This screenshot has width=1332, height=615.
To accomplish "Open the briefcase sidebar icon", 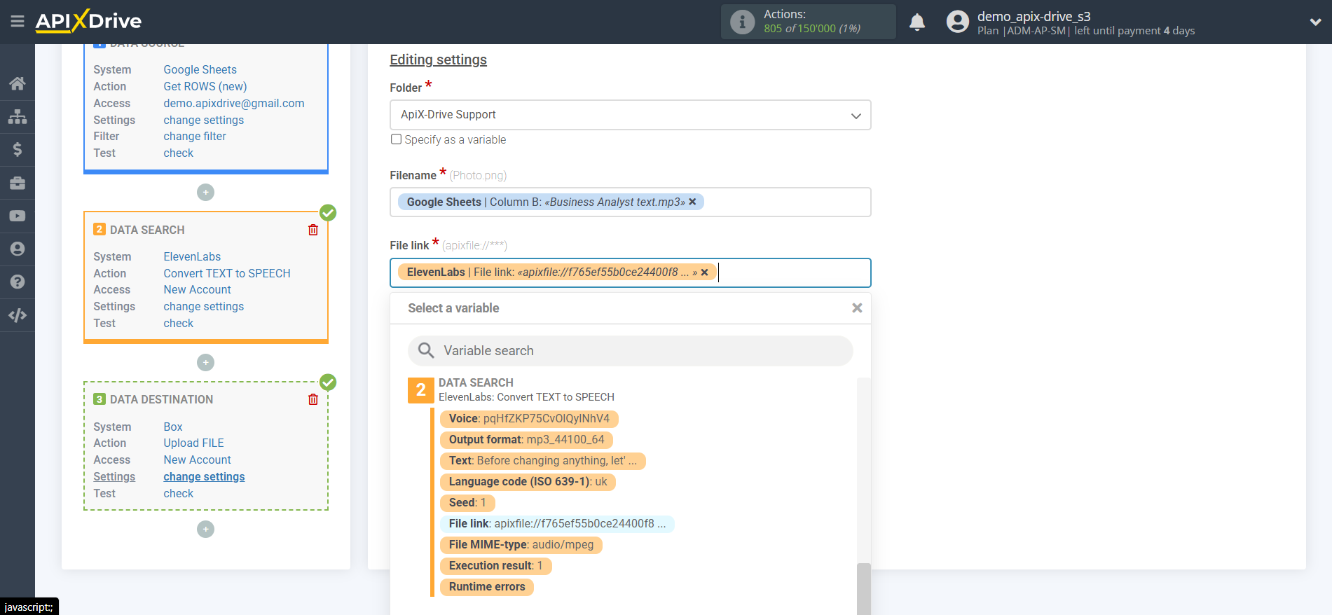I will pyautogui.click(x=18, y=183).
